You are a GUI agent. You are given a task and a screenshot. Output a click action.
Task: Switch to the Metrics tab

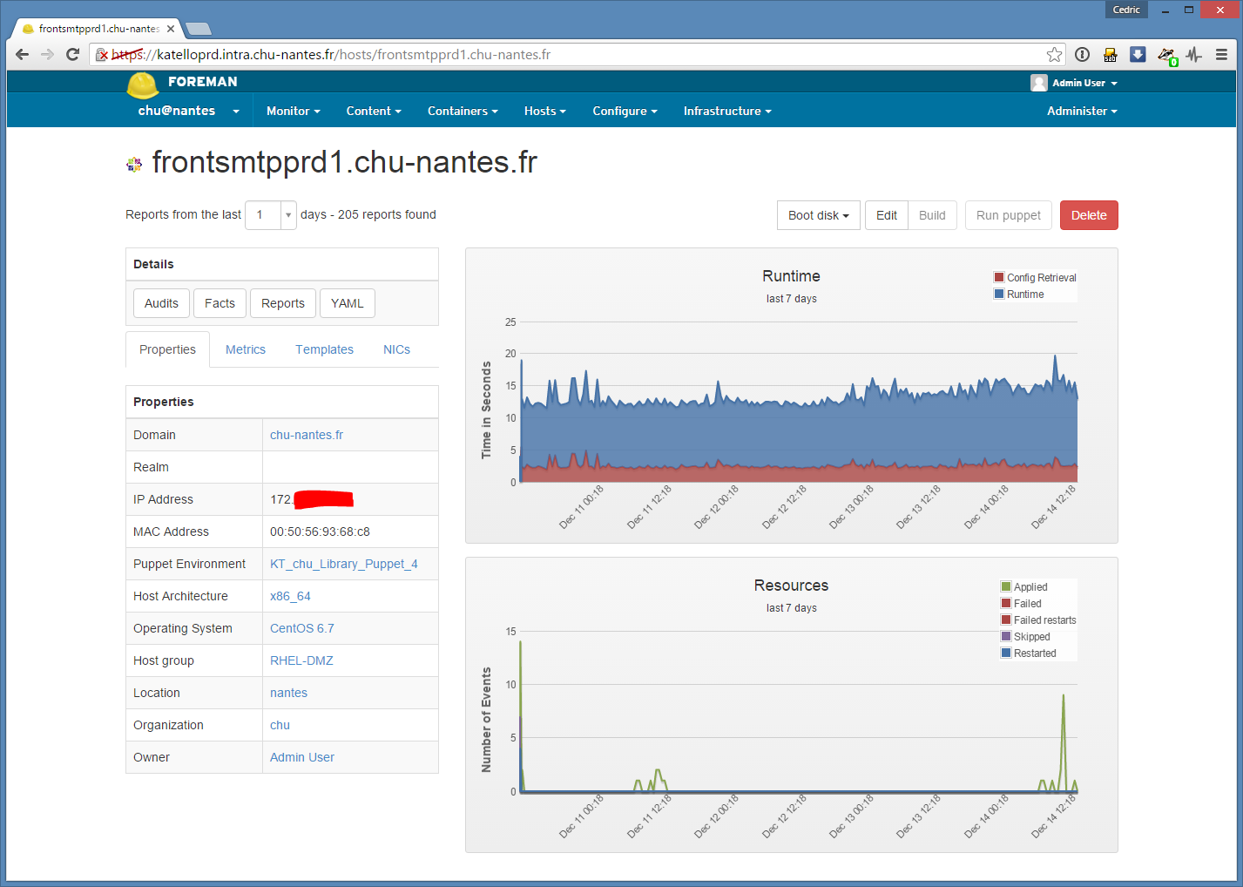tap(245, 349)
